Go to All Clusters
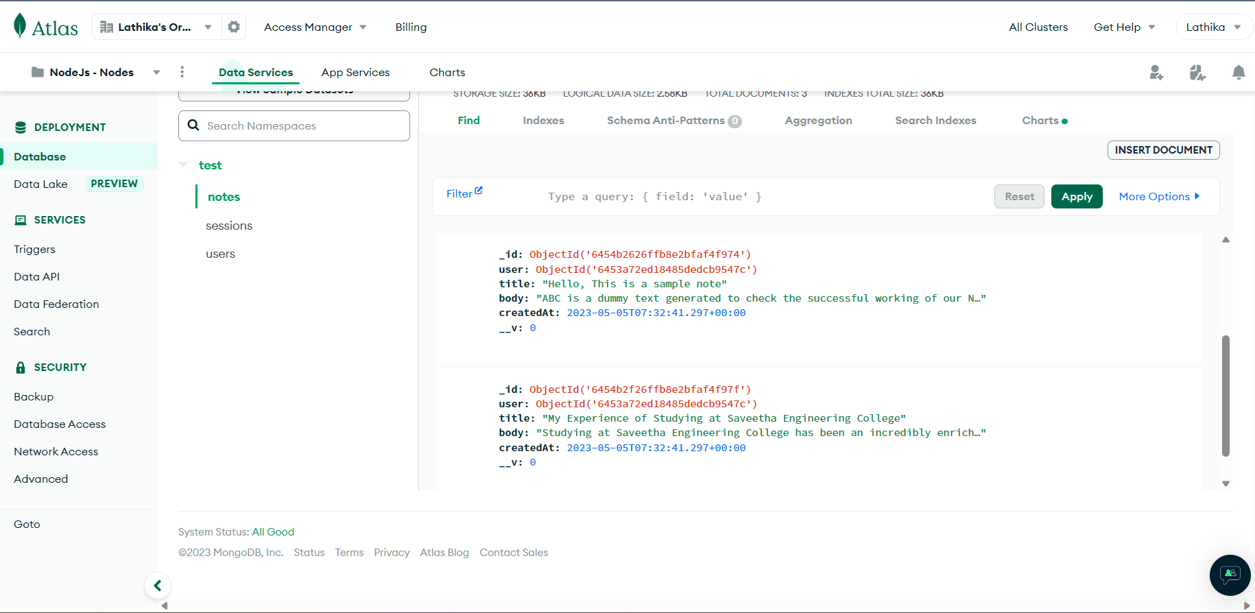Screen dimensions: 1255x613 (1038, 27)
